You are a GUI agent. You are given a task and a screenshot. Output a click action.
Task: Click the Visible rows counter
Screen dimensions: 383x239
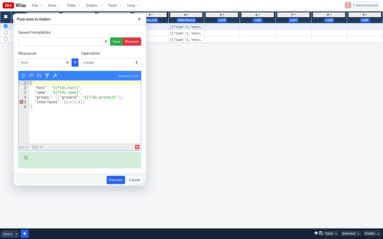(372, 233)
